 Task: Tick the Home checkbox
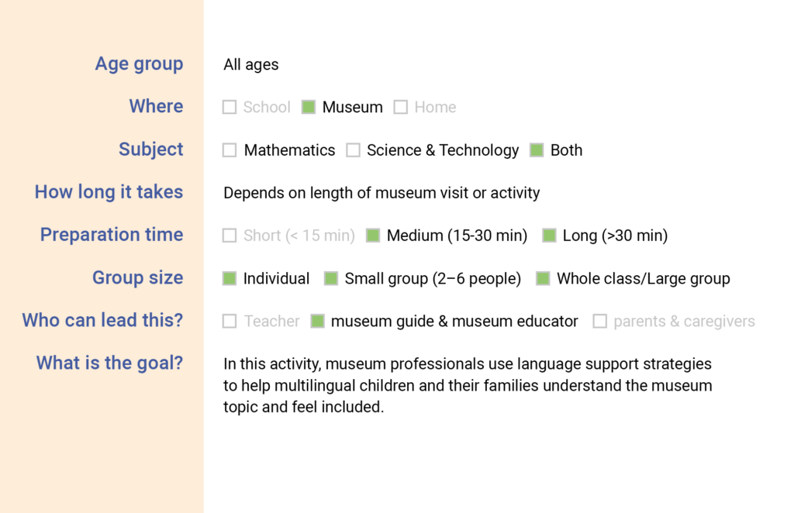(401, 108)
